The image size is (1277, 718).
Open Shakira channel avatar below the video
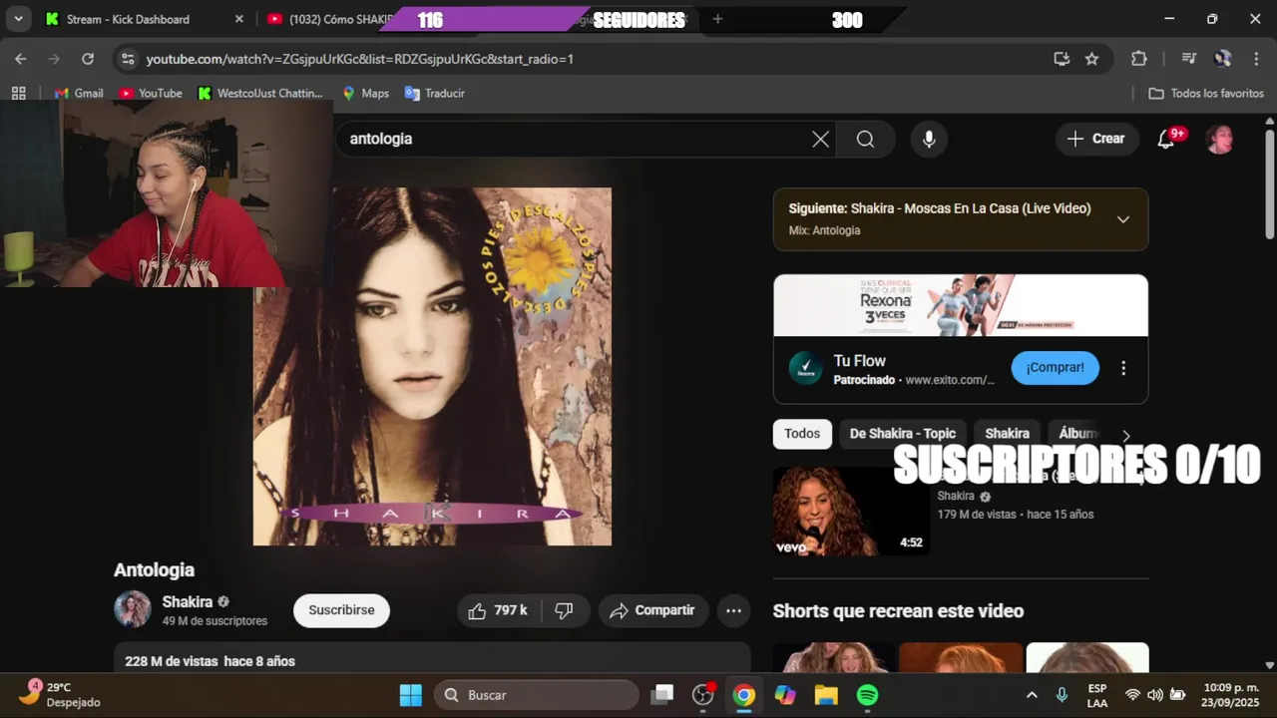[132, 609]
